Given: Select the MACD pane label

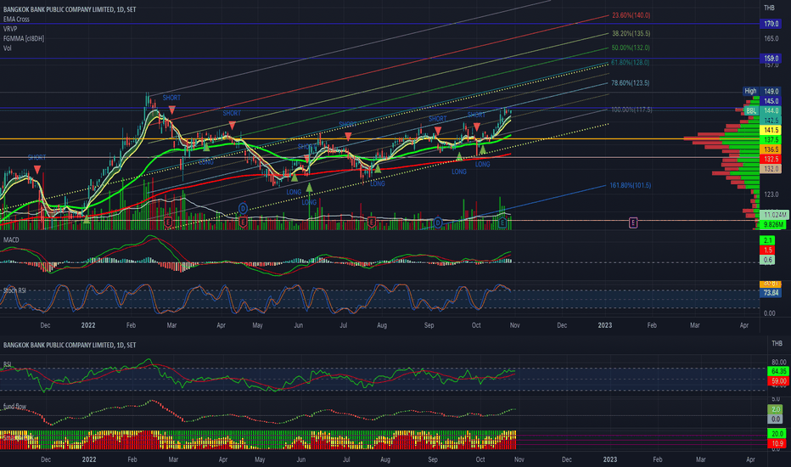Looking at the screenshot, I should (11, 239).
